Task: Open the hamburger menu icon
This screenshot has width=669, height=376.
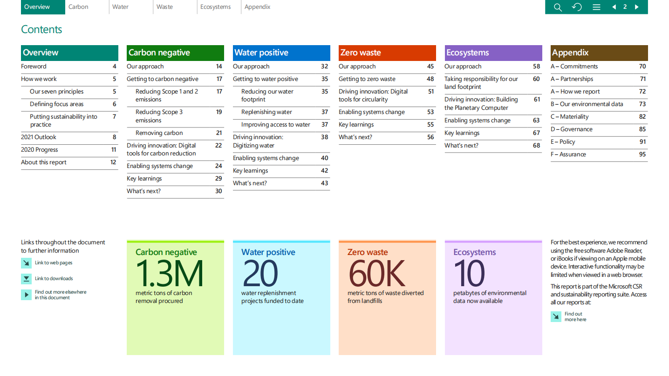Action: coord(596,7)
